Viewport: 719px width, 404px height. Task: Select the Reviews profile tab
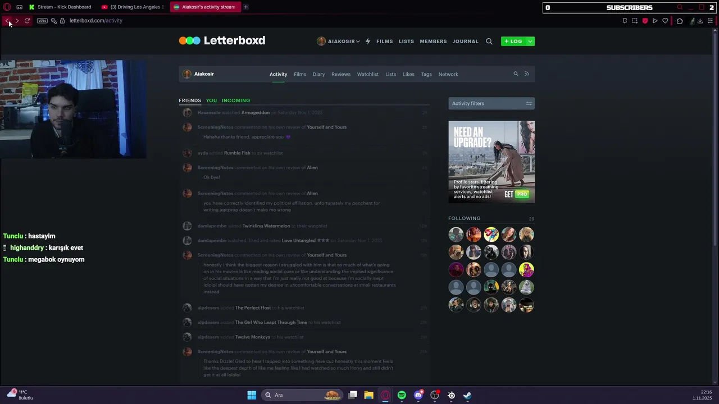pyautogui.click(x=341, y=74)
